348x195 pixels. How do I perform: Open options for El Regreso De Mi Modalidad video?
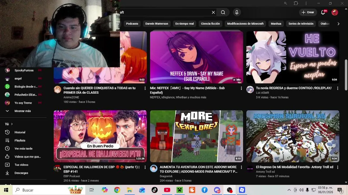point(337,167)
